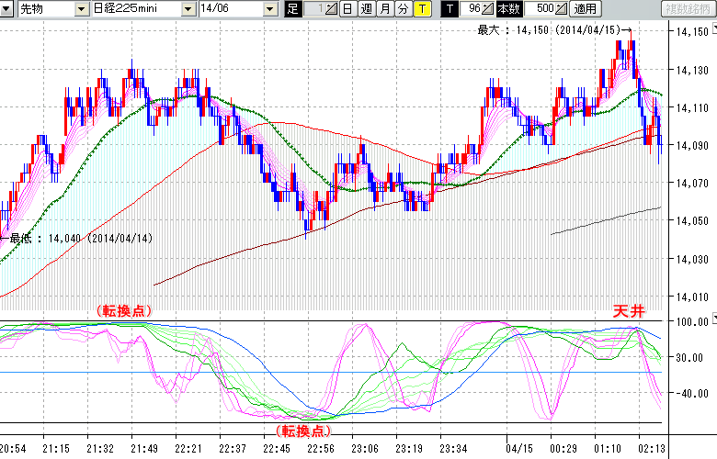This screenshot has width=717, height=459.
Task: Switch to monthly (月) chart interval
Action: pos(384,9)
